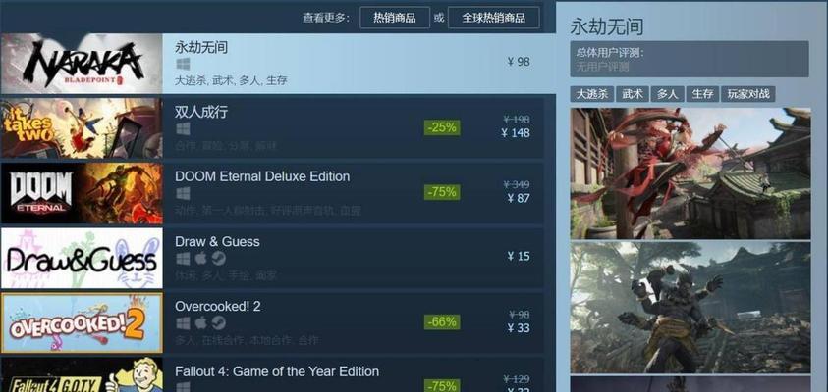Open 全球热销商品 global top sellers button
The height and width of the screenshot is (392, 828).
pyautogui.click(x=494, y=18)
